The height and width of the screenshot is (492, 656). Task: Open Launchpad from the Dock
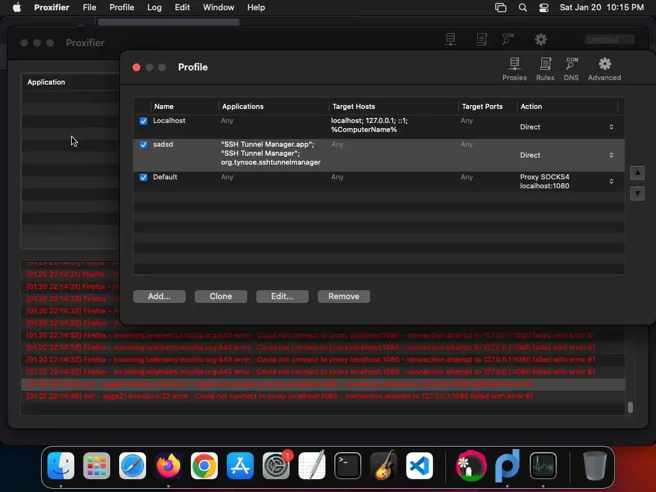[97, 466]
